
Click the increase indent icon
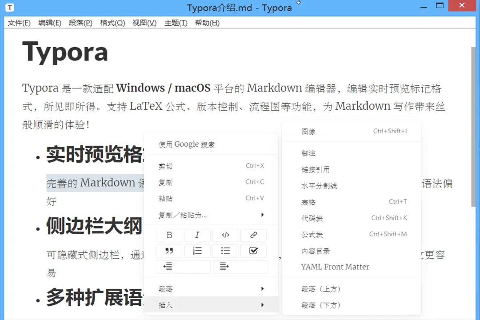pos(240,267)
